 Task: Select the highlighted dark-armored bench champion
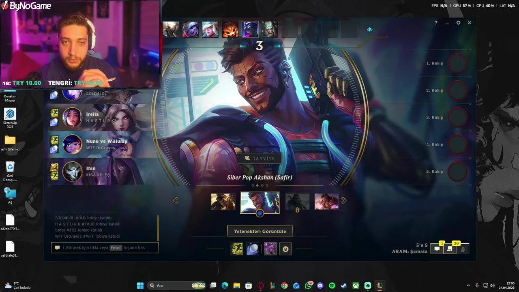[250, 30]
